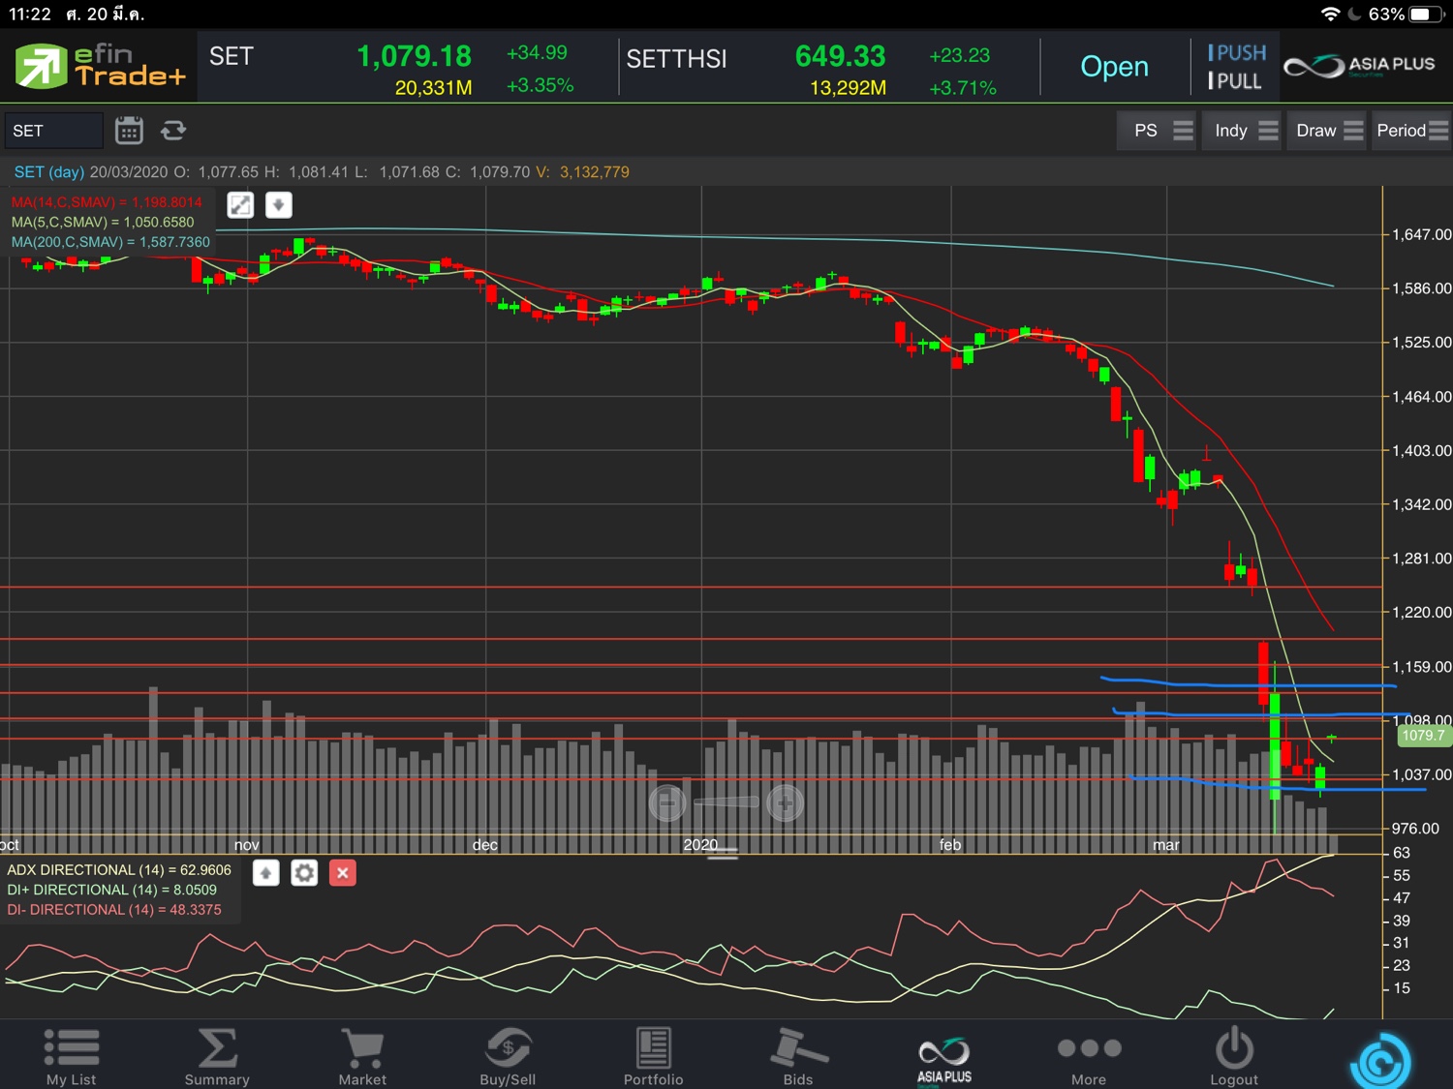Open My List tab
Viewport: 1453px width, 1089px height.
click(x=72, y=1056)
